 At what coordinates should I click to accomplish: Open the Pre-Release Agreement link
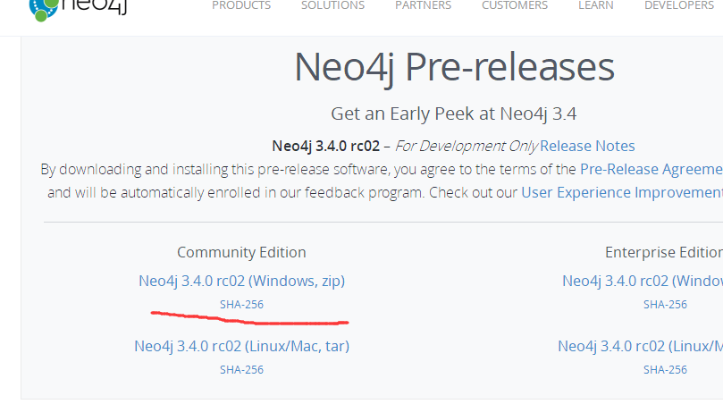tap(652, 169)
